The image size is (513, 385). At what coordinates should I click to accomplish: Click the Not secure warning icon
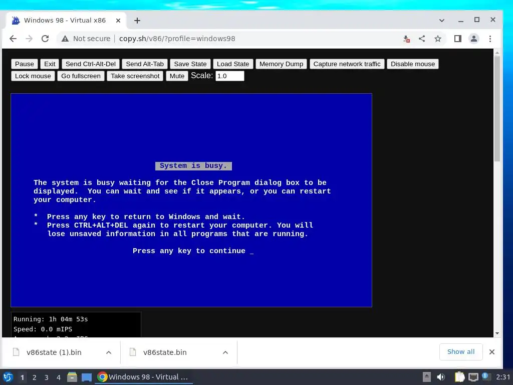[x=65, y=39]
